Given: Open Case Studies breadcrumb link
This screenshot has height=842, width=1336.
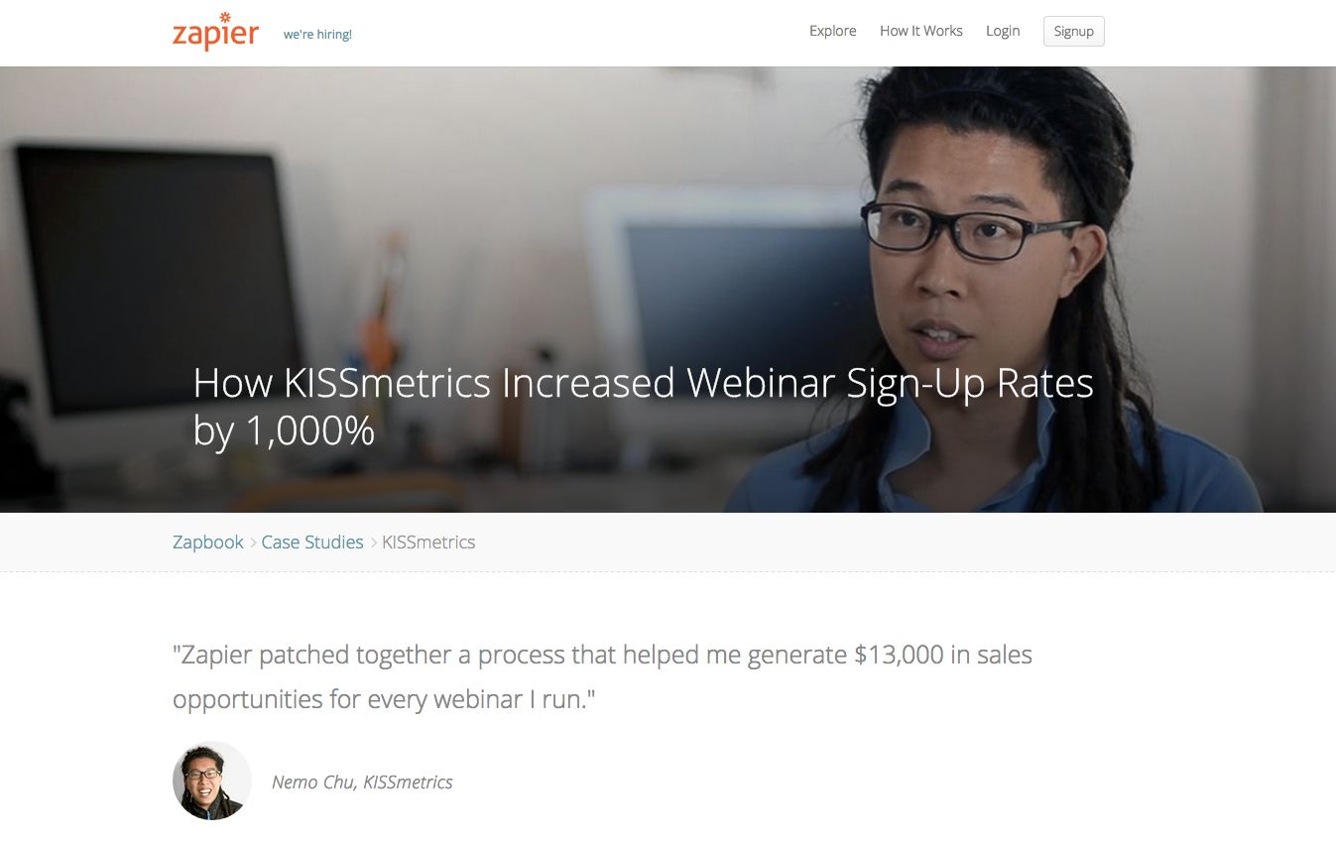Looking at the screenshot, I should 312,542.
